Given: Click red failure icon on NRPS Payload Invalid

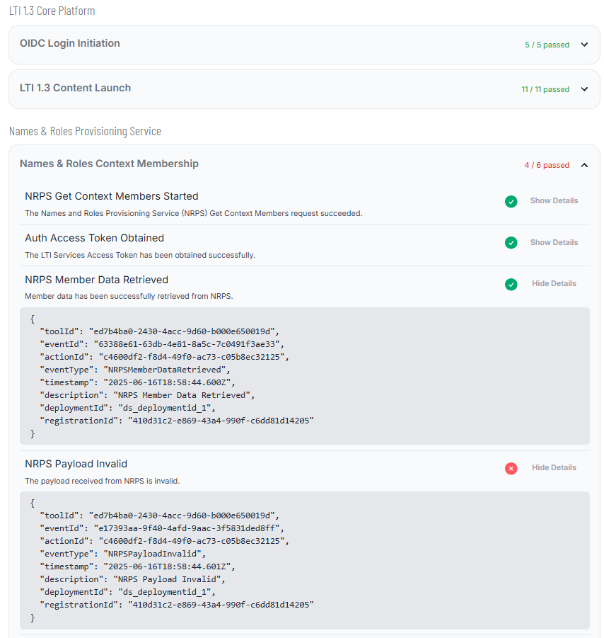Looking at the screenshot, I should [511, 468].
